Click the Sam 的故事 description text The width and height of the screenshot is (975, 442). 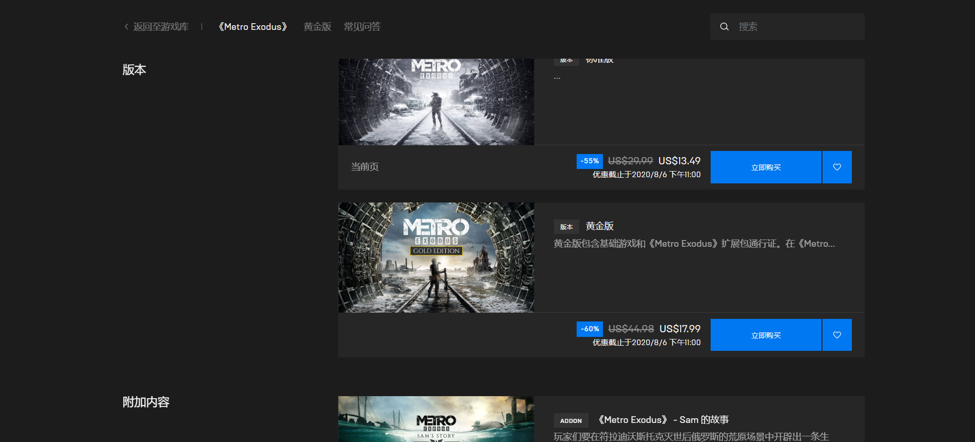coord(691,437)
